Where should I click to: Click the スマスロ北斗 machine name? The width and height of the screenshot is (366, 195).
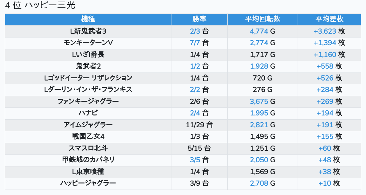click(x=88, y=148)
